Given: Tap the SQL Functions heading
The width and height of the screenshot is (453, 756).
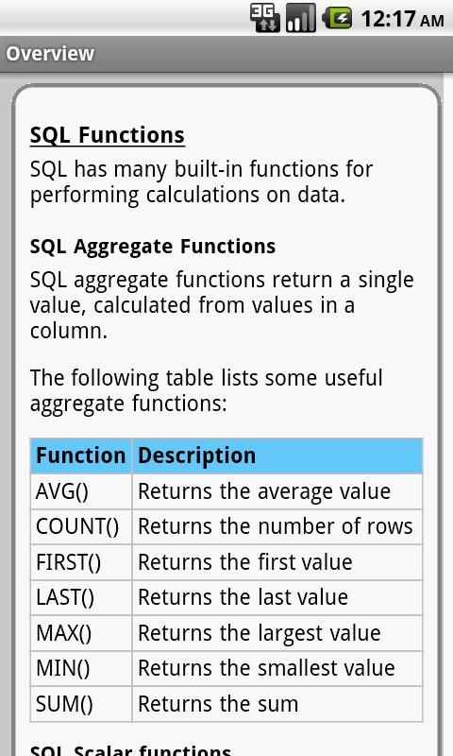Looking at the screenshot, I should [108, 135].
